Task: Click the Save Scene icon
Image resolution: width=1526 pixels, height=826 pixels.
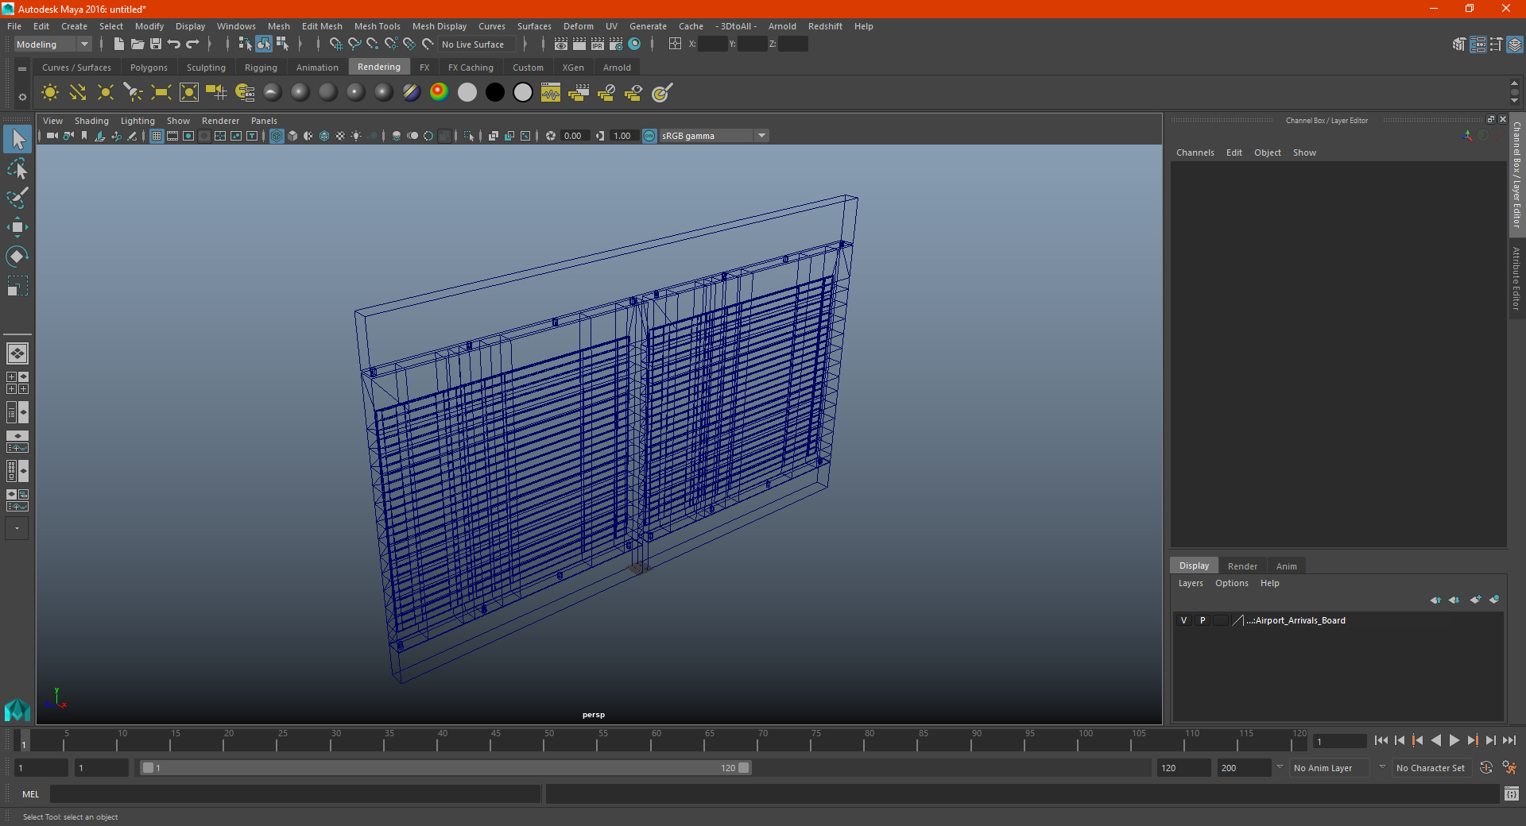Action: point(156,44)
